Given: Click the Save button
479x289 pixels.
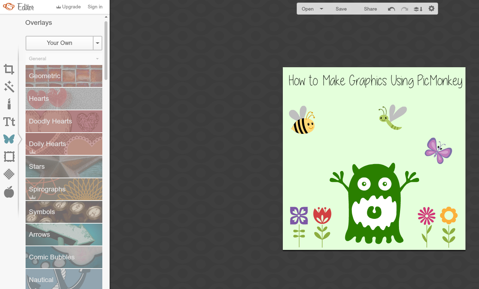Looking at the screenshot, I should click(x=341, y=9).
